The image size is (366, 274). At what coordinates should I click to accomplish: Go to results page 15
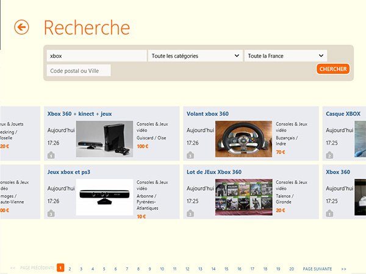coord(226,269)
